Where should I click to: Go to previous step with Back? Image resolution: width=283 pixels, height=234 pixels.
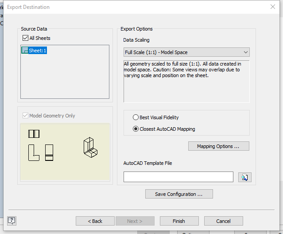[95, 221]
